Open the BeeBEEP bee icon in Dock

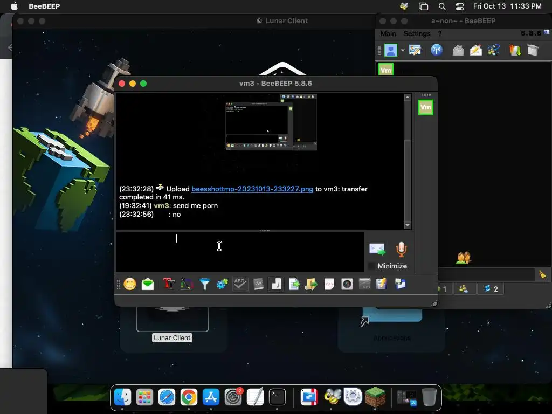click(x=332, y=397)
